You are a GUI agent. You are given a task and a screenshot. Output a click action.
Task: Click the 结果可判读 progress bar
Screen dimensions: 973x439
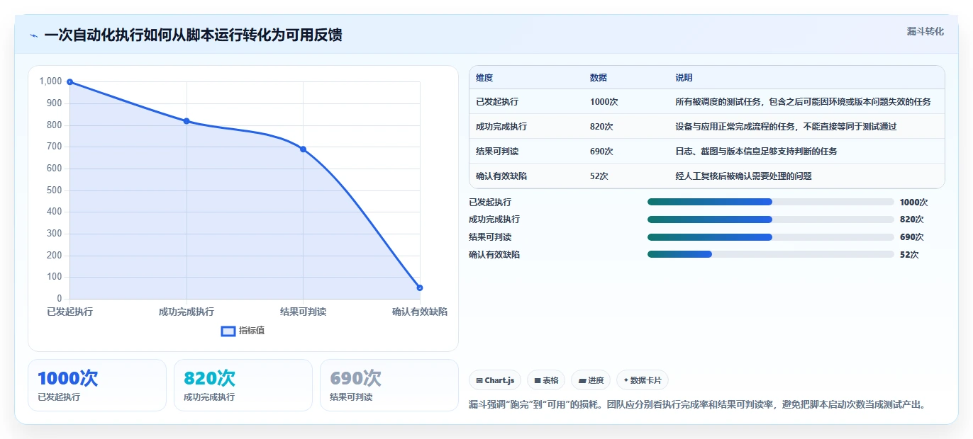coord(770,237)
